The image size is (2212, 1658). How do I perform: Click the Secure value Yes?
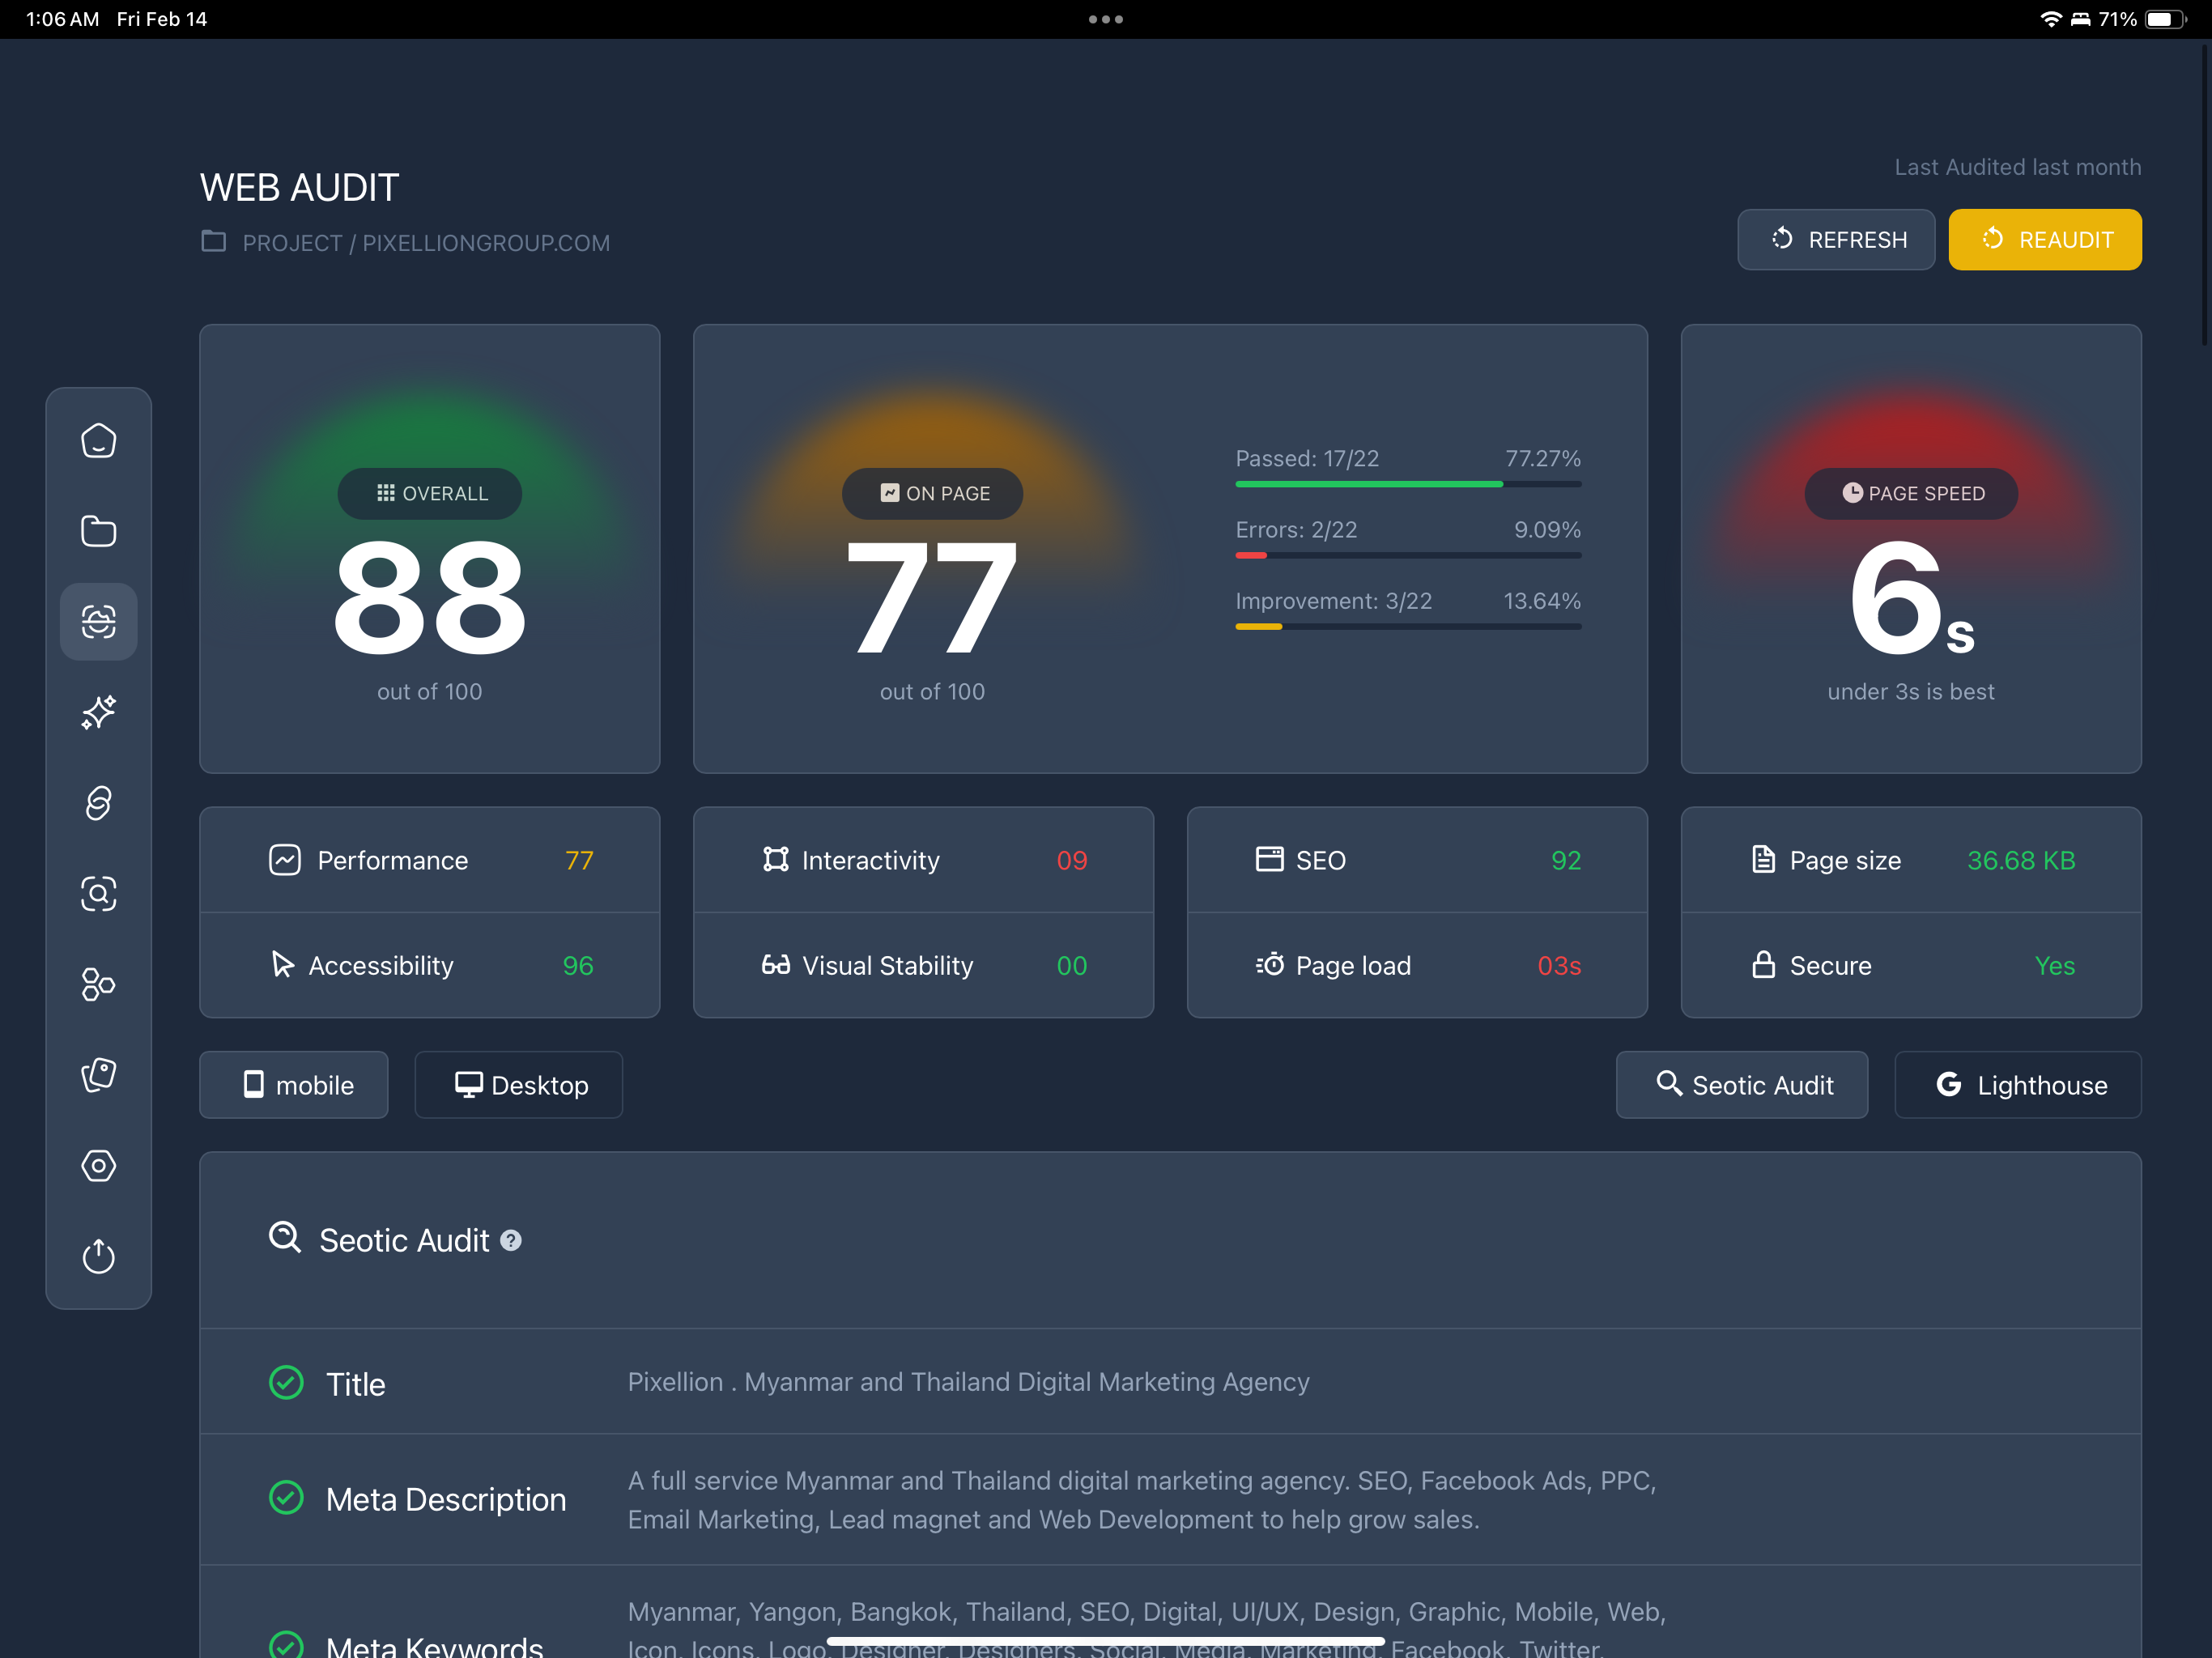[x=2055, y=965]
